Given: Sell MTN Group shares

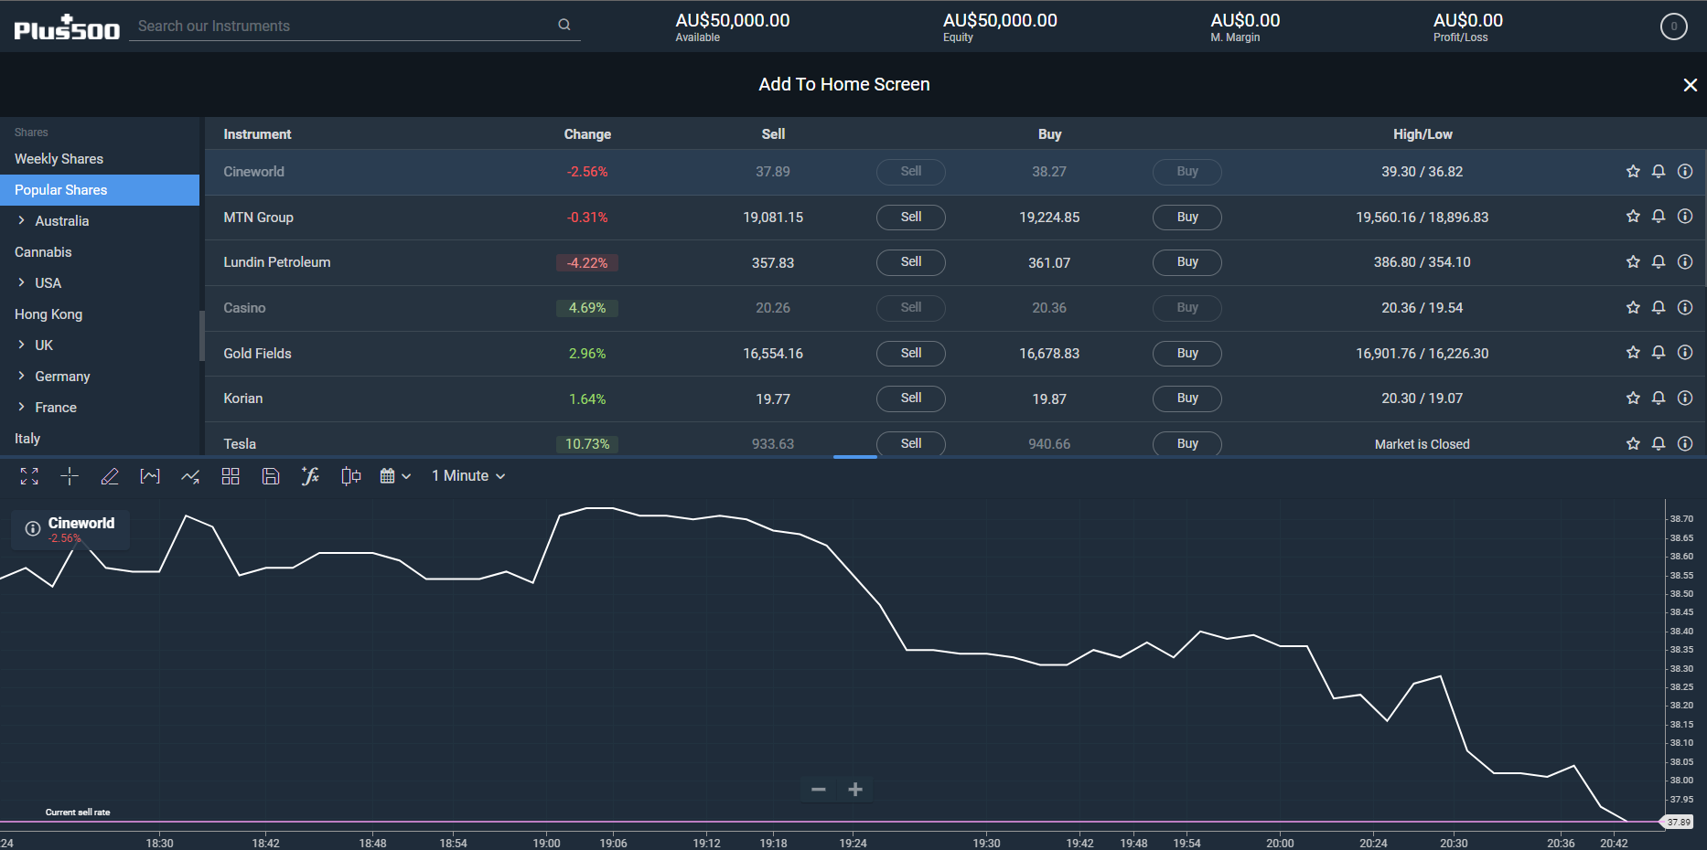Looking at the screenshot, I should click(910, 217).
